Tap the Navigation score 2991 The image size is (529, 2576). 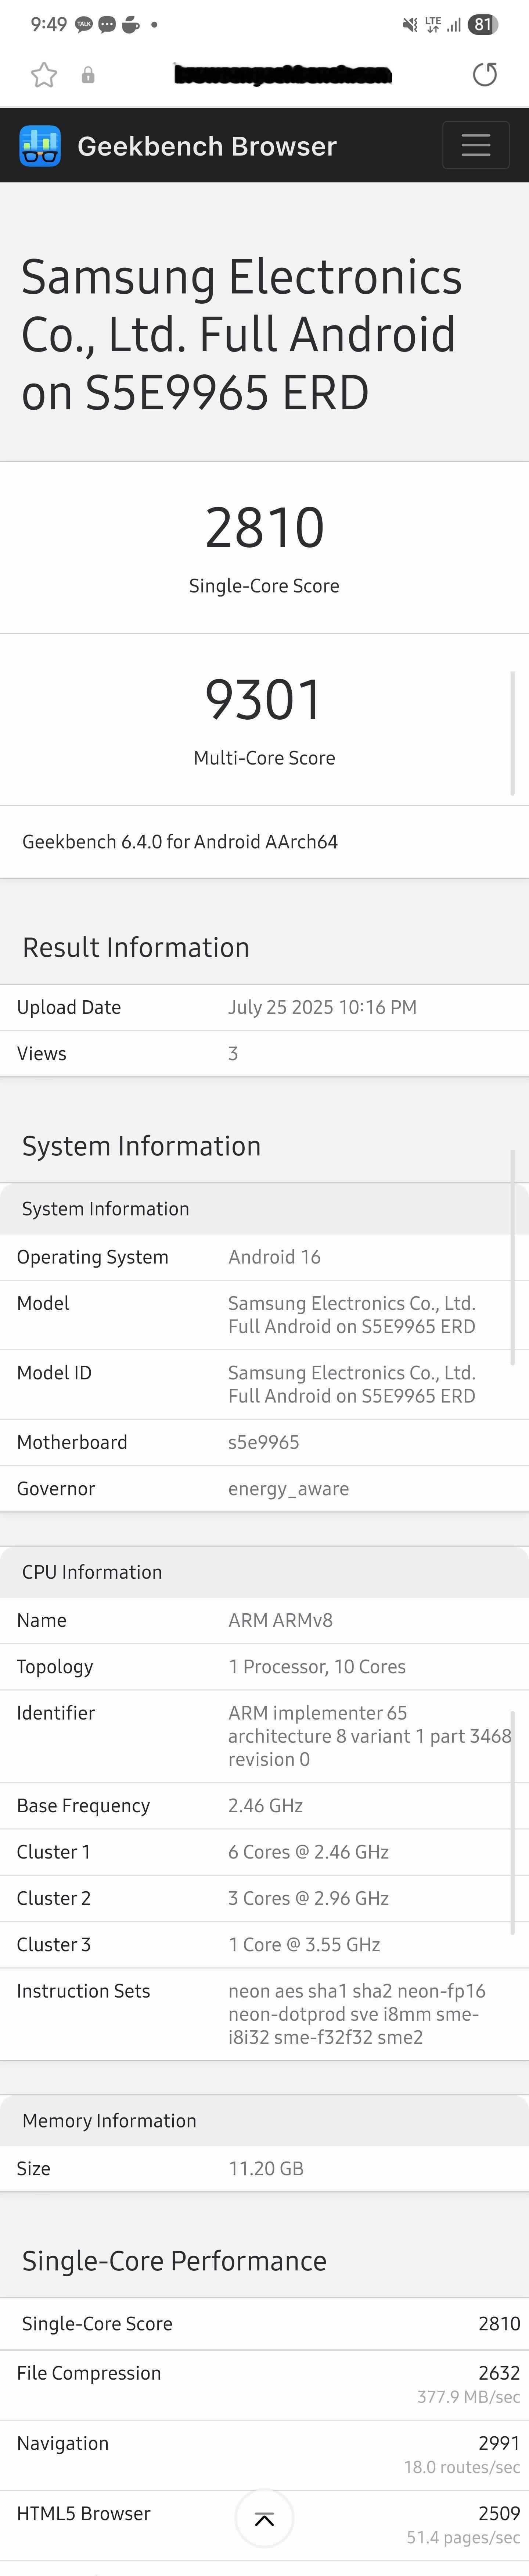coord(499,2443)
